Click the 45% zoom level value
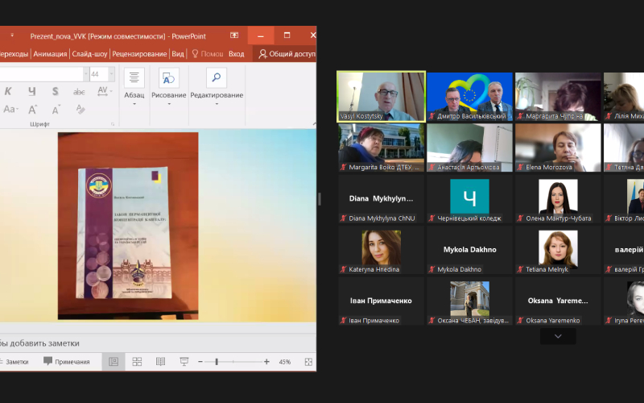 coord(285,362)
